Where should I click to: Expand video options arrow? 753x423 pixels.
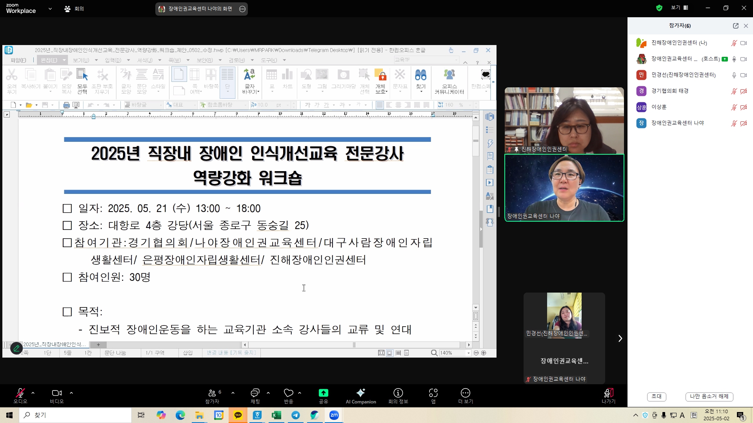tap(71, 393)
